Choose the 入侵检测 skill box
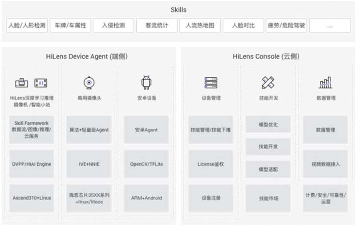Screen dimensions: 356x226 (113, 26)
